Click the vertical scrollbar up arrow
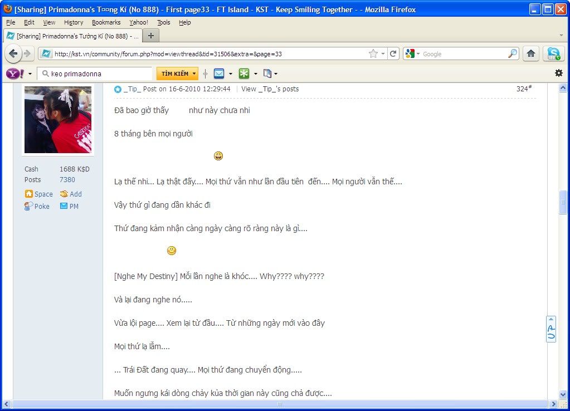570x411 pixels. coord(563,87)
